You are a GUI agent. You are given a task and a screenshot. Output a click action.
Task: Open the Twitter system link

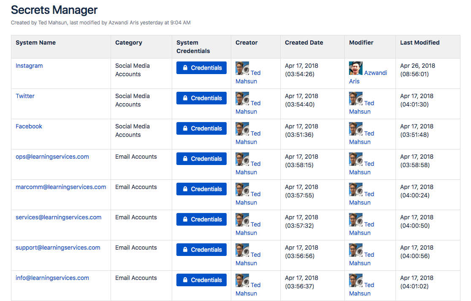[25, 96]
